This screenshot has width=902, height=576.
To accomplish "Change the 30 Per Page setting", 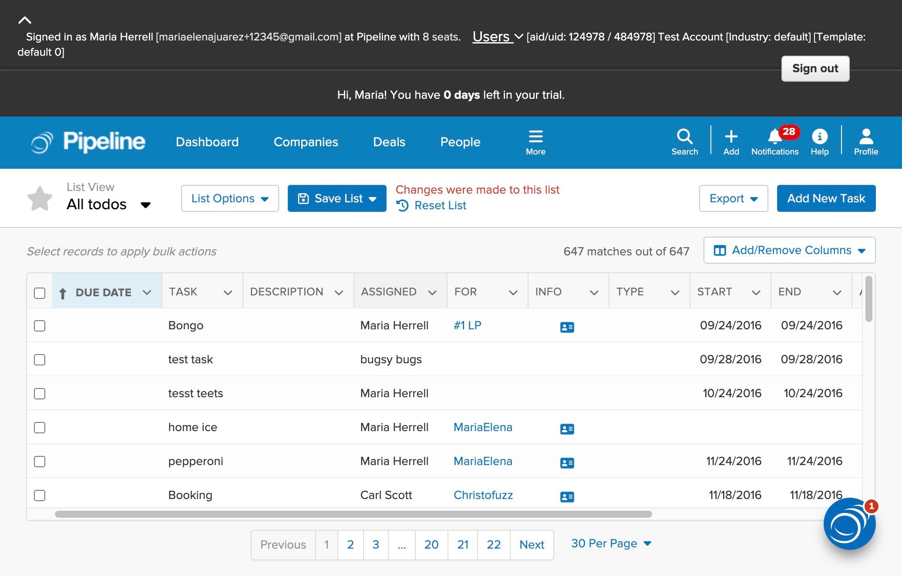I will (610, 543).
